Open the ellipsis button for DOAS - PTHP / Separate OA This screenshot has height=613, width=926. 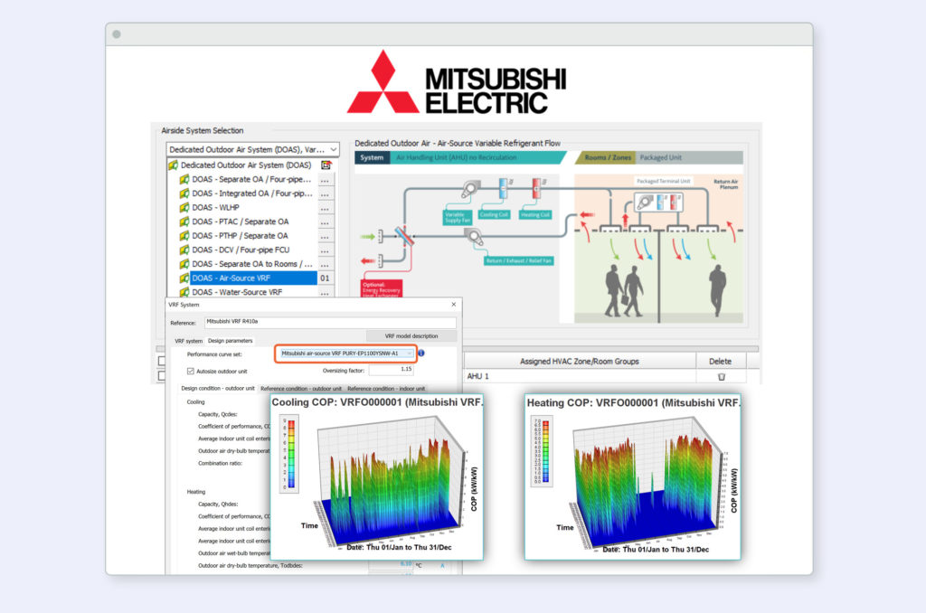click(x=325, y=236)
